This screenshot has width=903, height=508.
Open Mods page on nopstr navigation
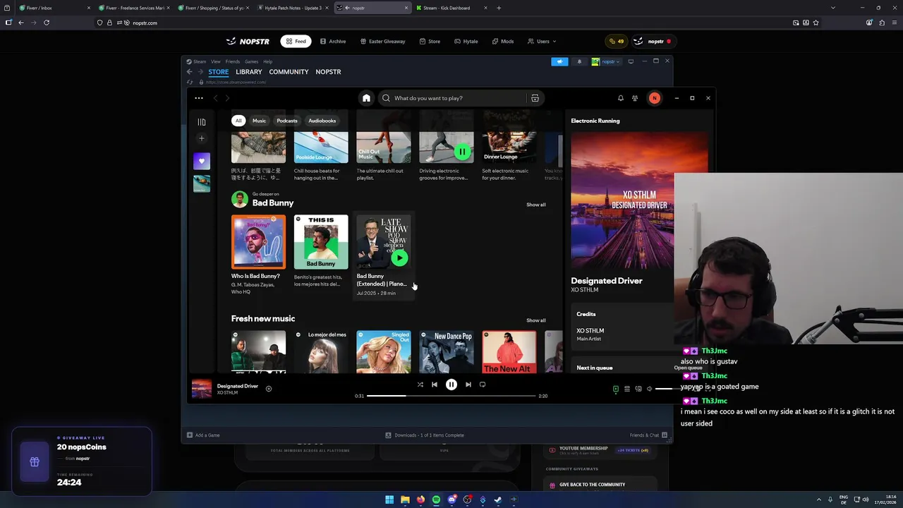point(503,41)
